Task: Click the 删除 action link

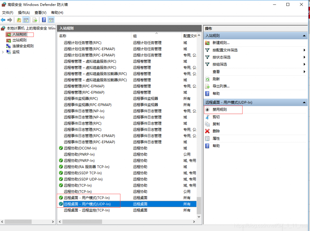Action: tap(216, 131)
